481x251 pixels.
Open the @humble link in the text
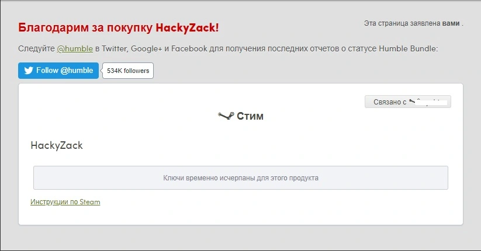coord(75,48)
